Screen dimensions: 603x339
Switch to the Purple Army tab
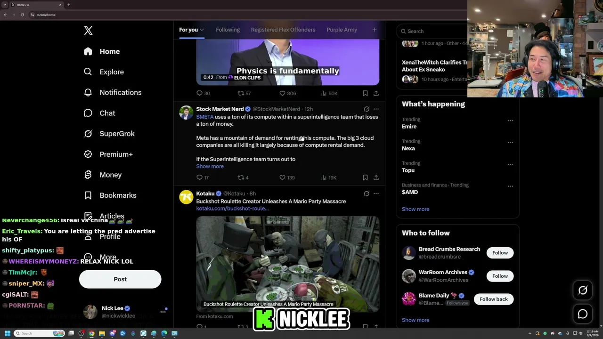pos(342,30)
